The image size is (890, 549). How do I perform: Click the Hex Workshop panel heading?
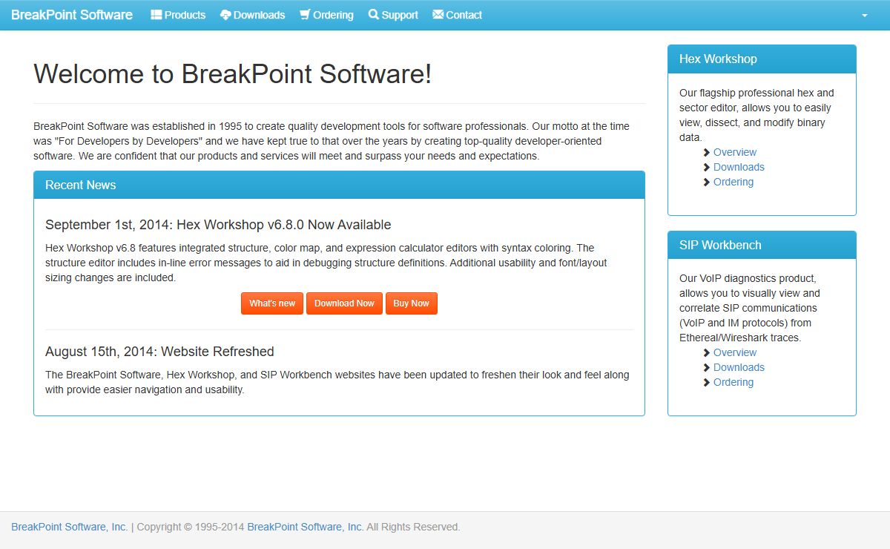[762, 59]
